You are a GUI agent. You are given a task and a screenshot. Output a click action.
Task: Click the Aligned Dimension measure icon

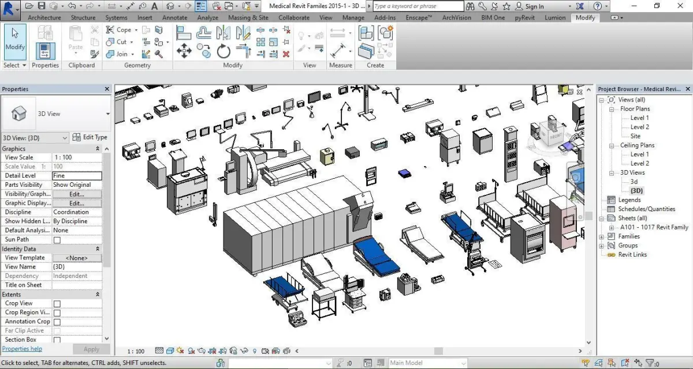[338, 51]
